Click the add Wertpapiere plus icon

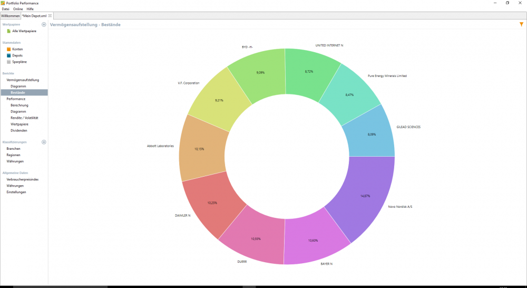tap(44, 25)
